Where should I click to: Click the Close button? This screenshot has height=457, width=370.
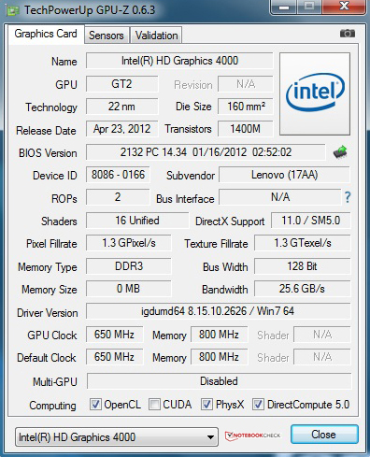324,435
